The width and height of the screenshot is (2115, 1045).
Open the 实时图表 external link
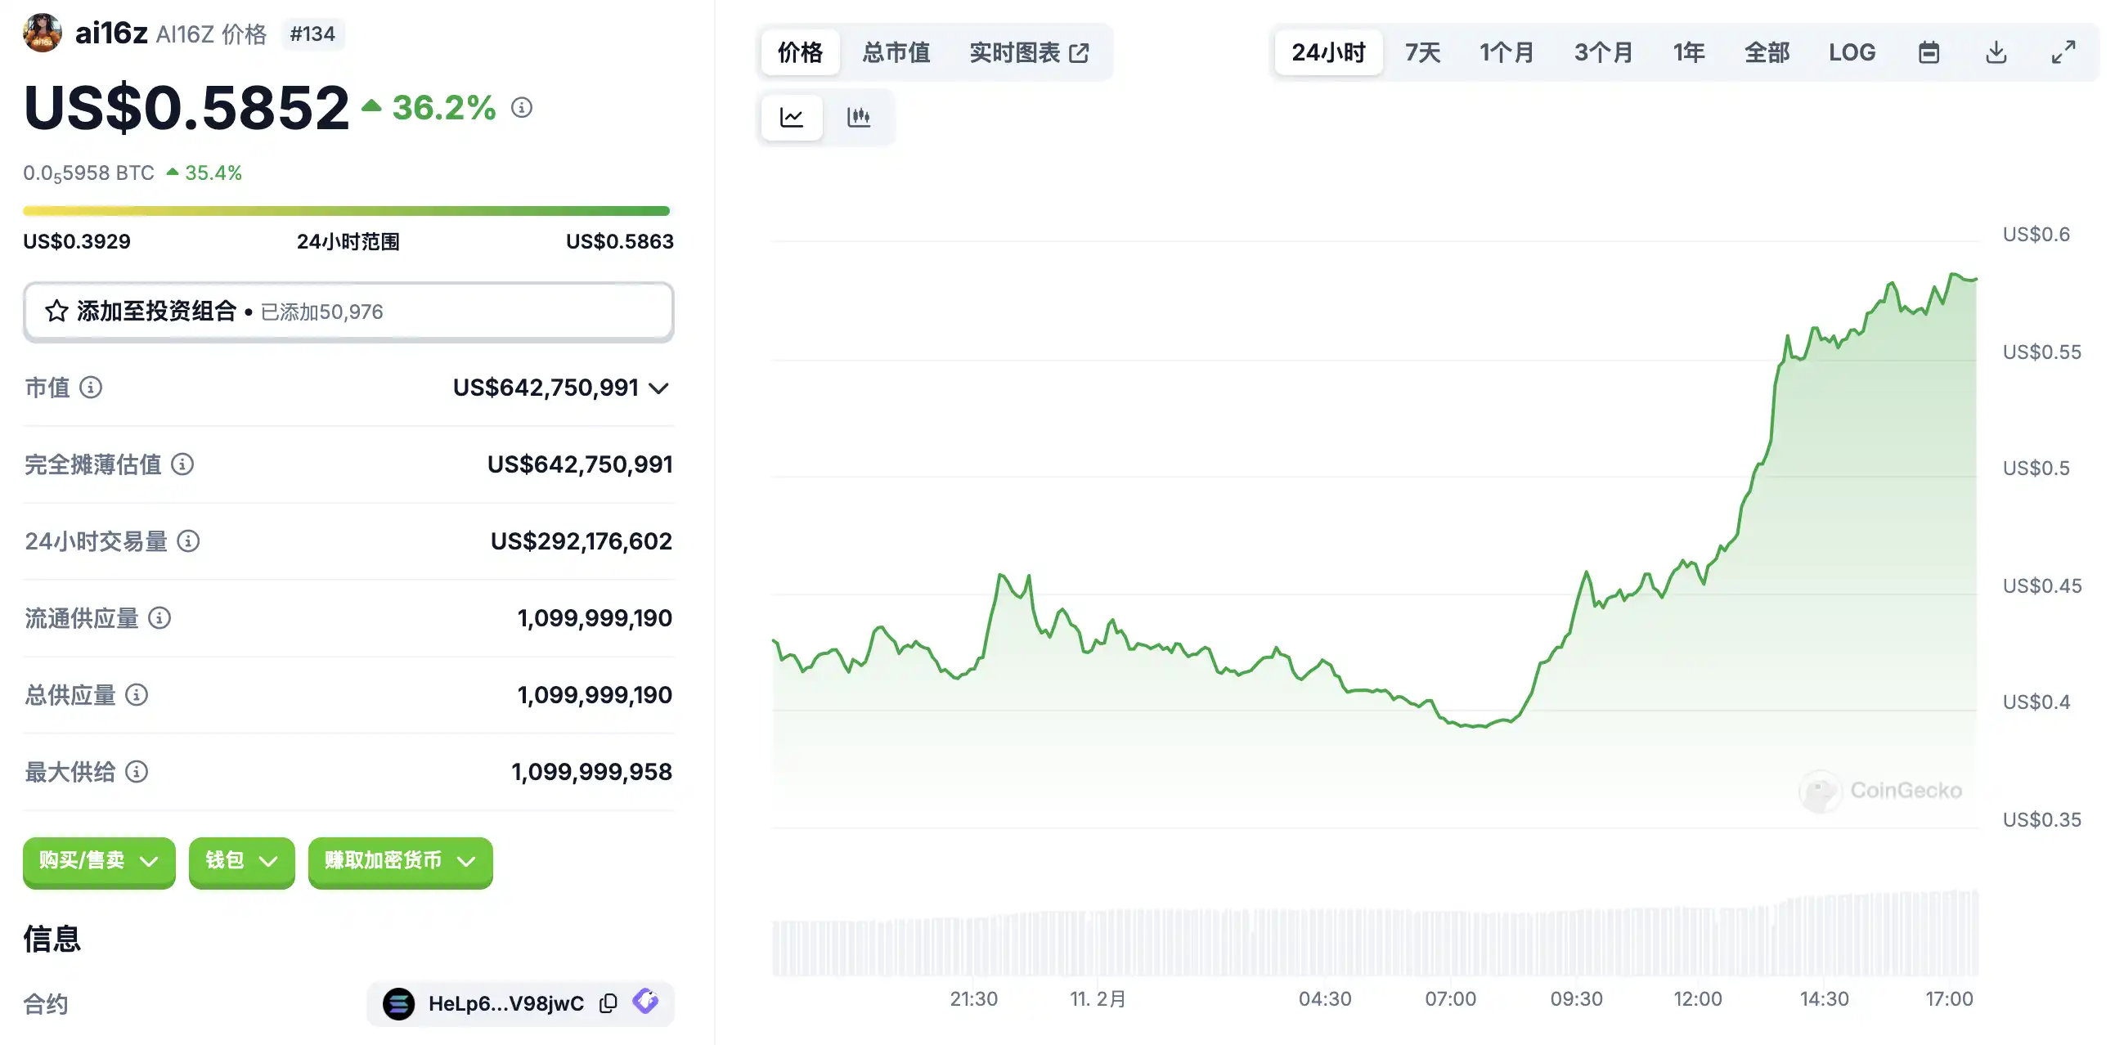(1030, 52)
